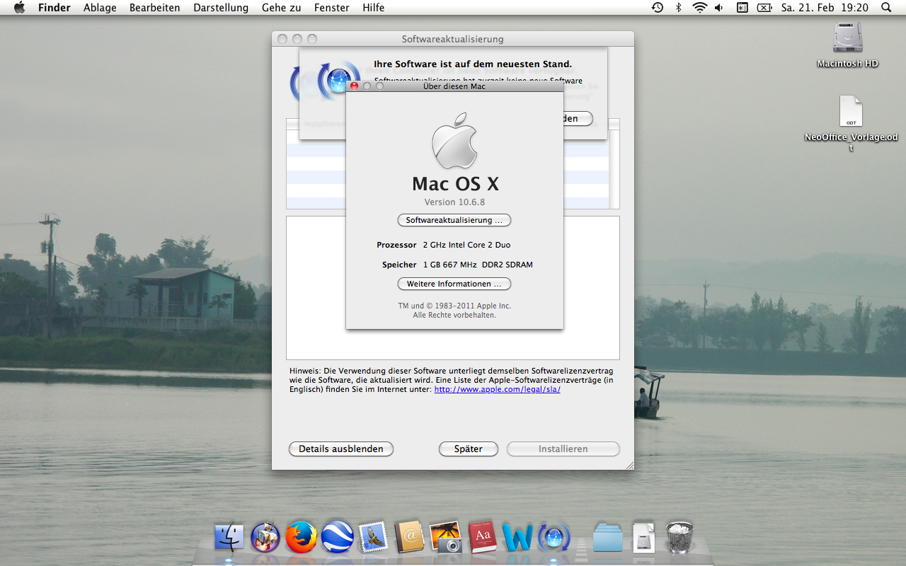Open the Ablage menu
This screenshot has height=566, width=906.
(100, 8)
